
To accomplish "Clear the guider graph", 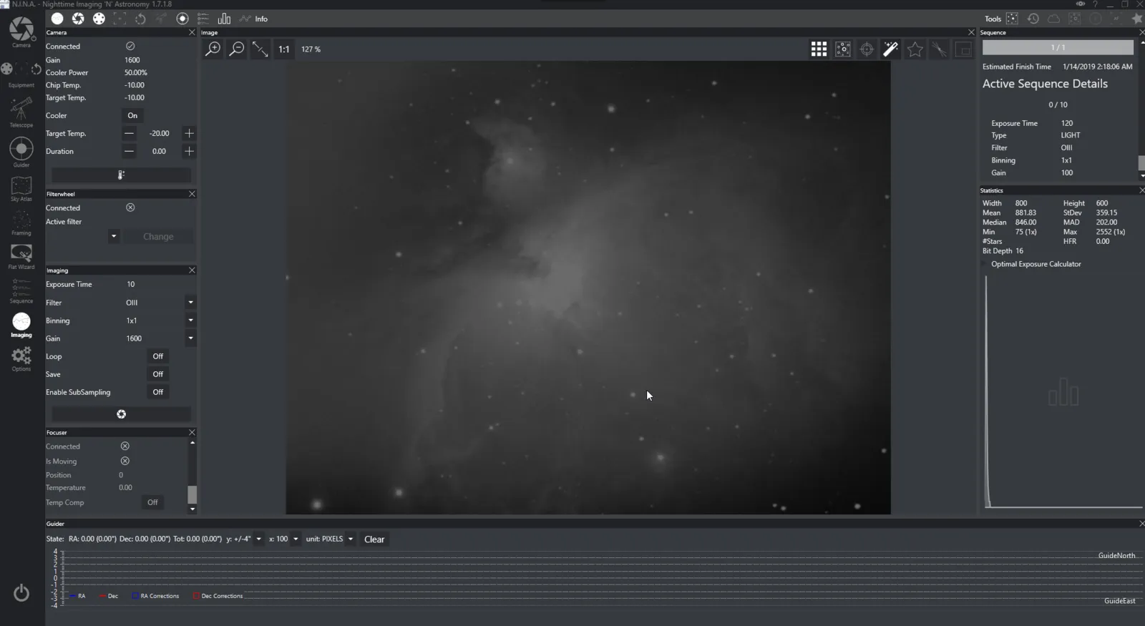I will (x=374, y=539).
